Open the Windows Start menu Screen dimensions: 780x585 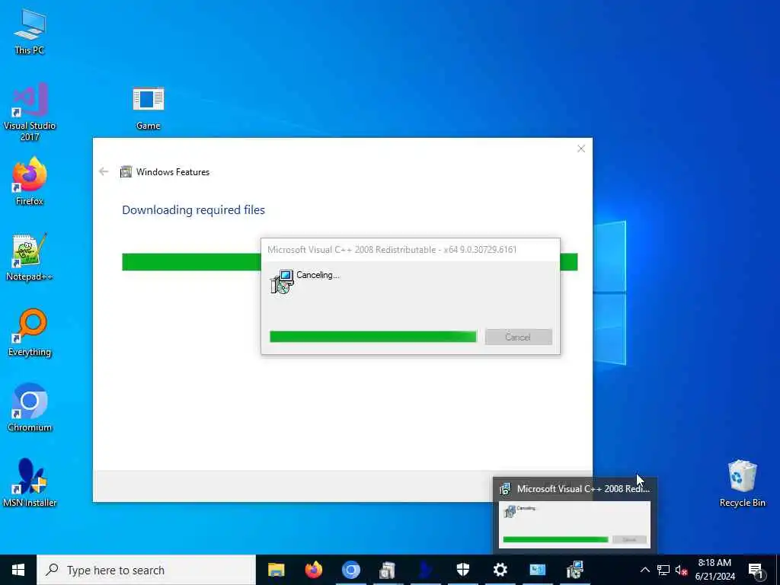(x=18, y=570)
